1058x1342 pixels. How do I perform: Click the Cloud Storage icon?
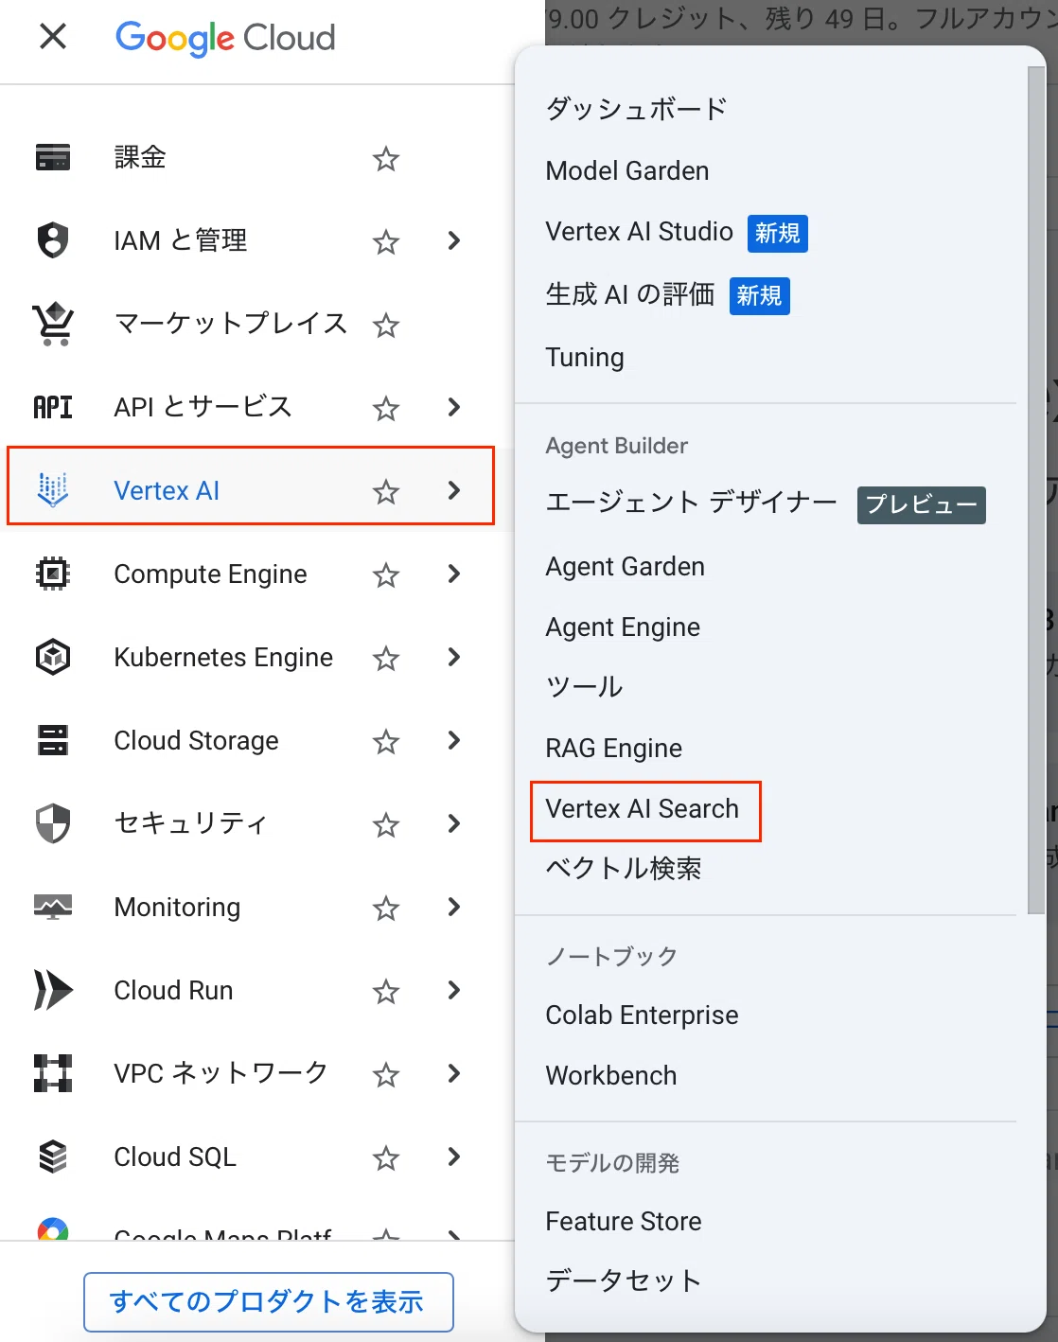pos(53,740)
